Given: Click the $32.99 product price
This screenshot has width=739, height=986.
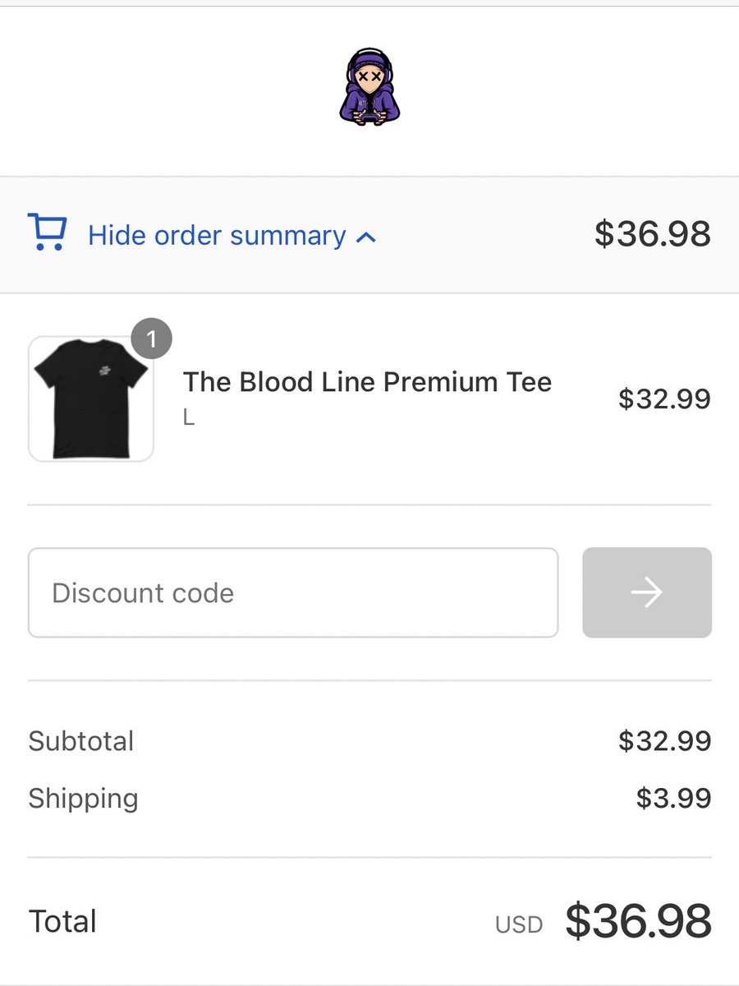Looking at the screenshot, I should pos(664,399).
